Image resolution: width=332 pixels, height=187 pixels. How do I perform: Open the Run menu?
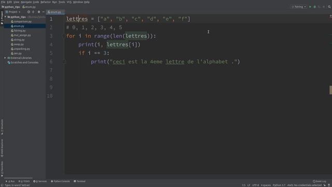(54, 2)
